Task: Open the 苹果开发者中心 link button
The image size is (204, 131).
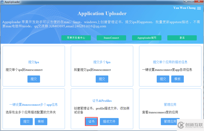Action: click(x=76, y=38)
